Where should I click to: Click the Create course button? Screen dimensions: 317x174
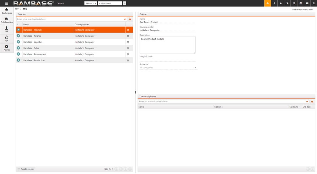[x=26, y=169]
